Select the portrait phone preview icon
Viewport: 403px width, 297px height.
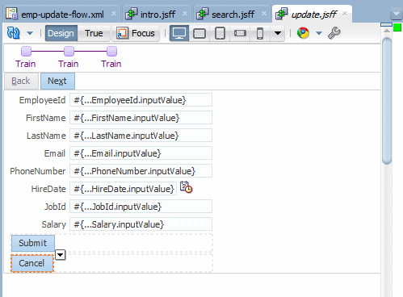click(x=260, y=33)
